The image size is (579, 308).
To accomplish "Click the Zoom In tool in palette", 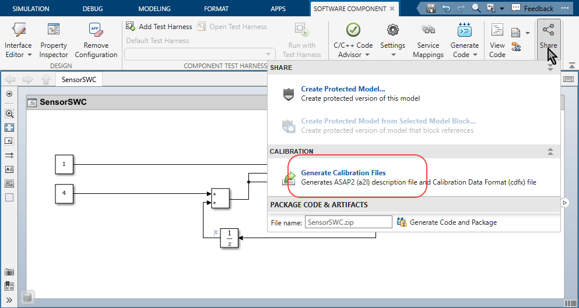I will click(9, 114).
